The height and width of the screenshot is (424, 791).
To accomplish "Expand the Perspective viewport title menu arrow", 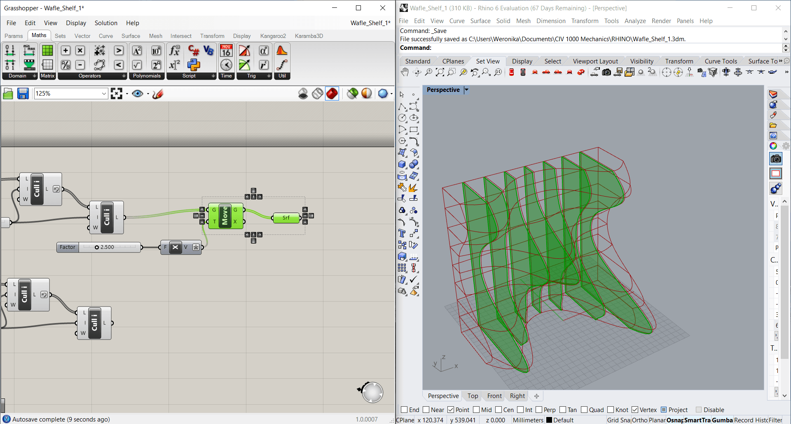I will point(466,90).
